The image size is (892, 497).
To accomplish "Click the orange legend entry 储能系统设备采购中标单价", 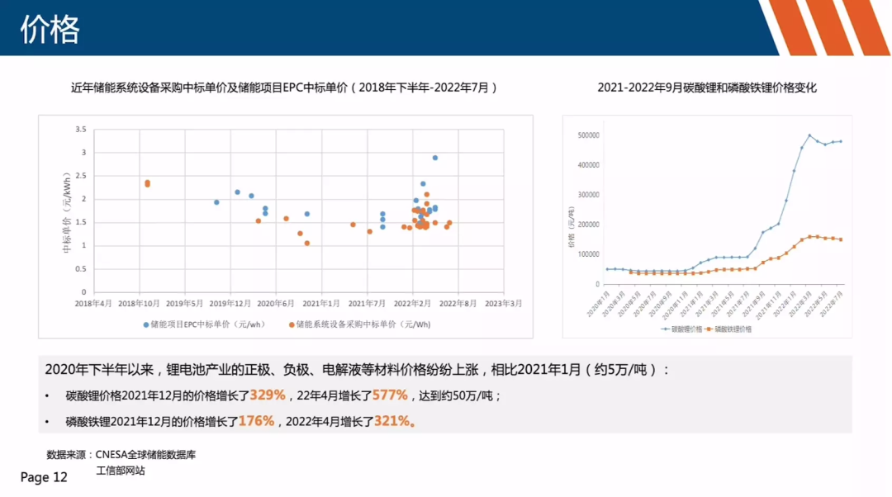I will [x=359, y=324].
